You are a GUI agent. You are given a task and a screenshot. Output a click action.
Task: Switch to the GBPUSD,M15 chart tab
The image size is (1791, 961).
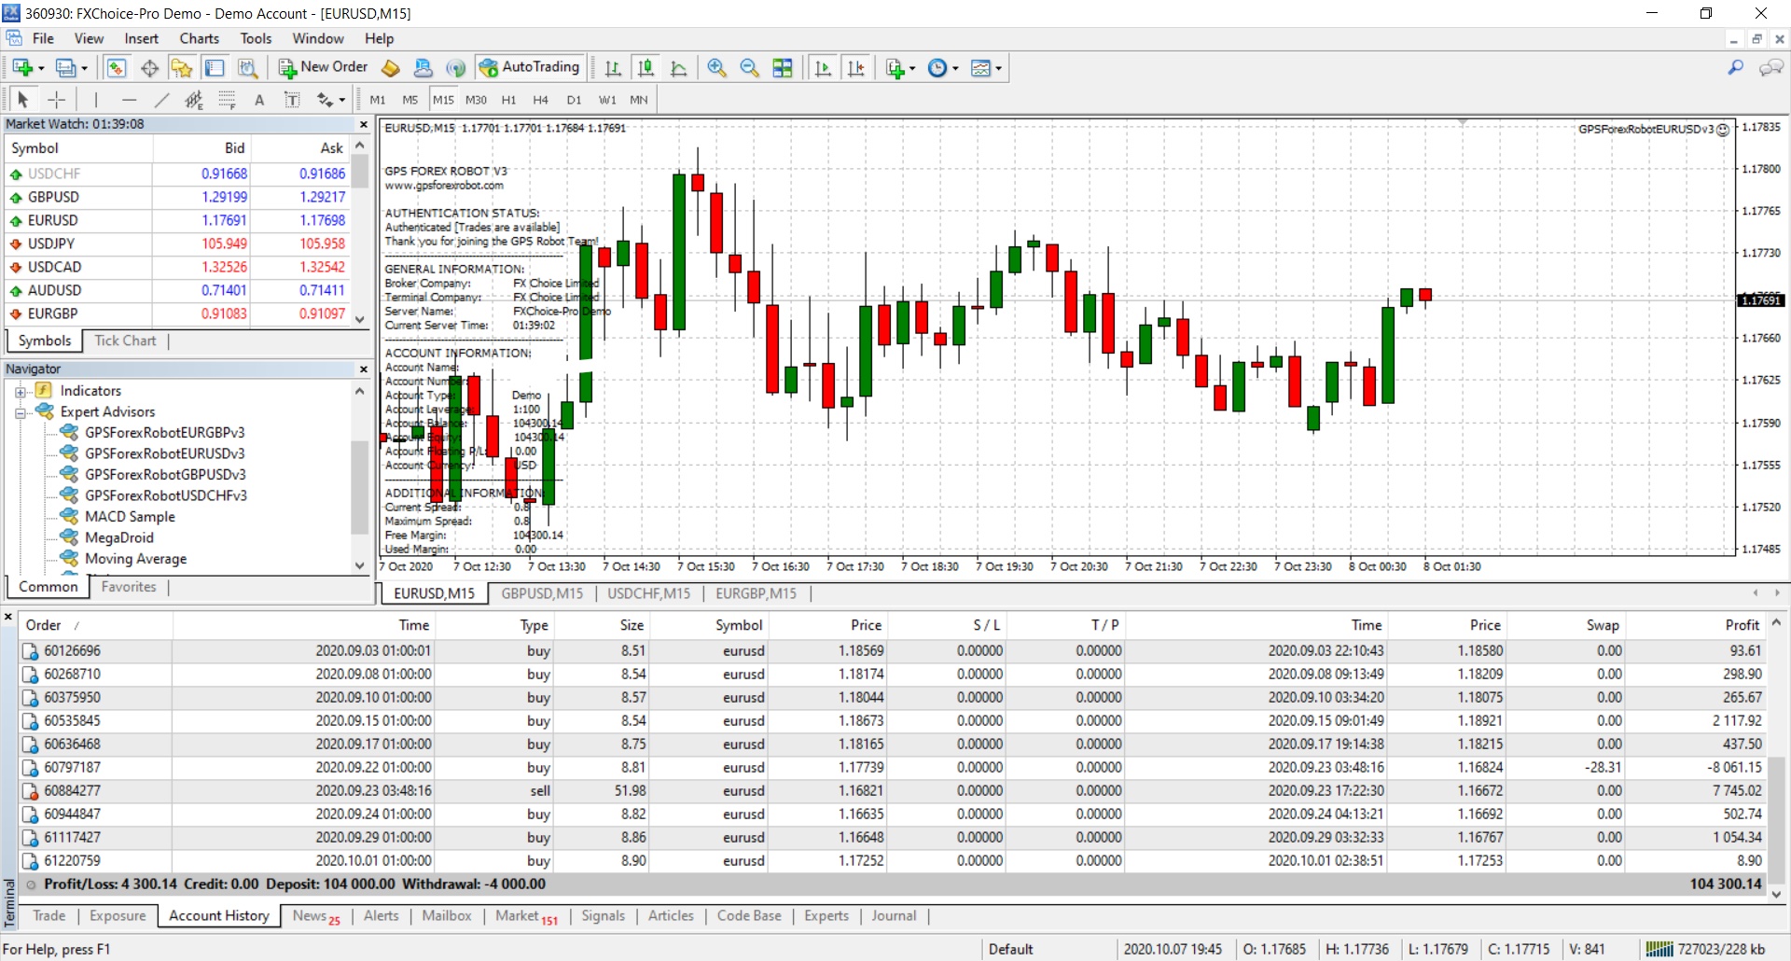541,593
